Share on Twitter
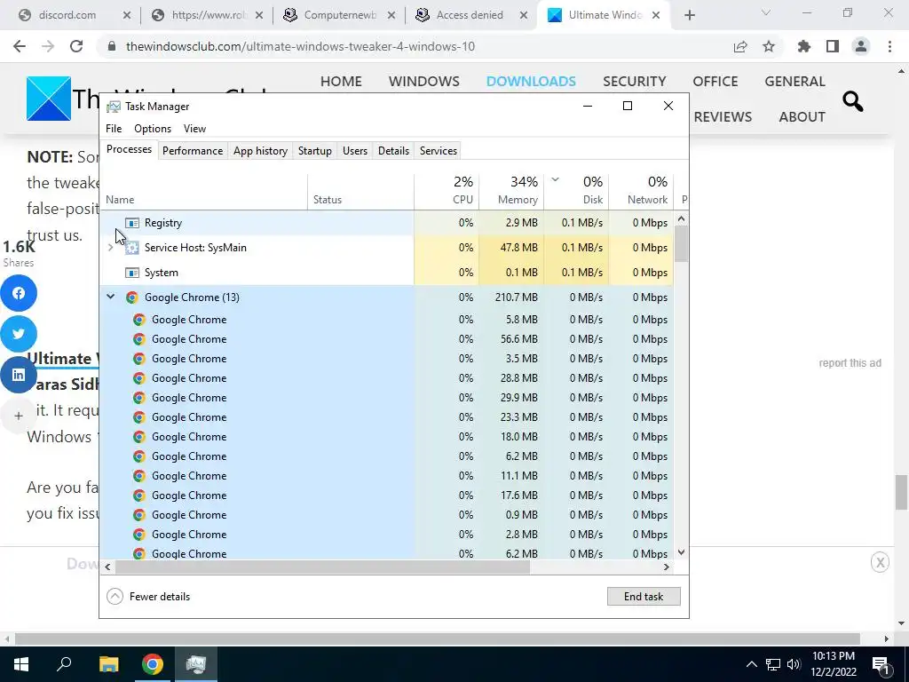Image resolution: width=909 pixels, height=682 pixels. pyautogui.click(x=19, y=334)
